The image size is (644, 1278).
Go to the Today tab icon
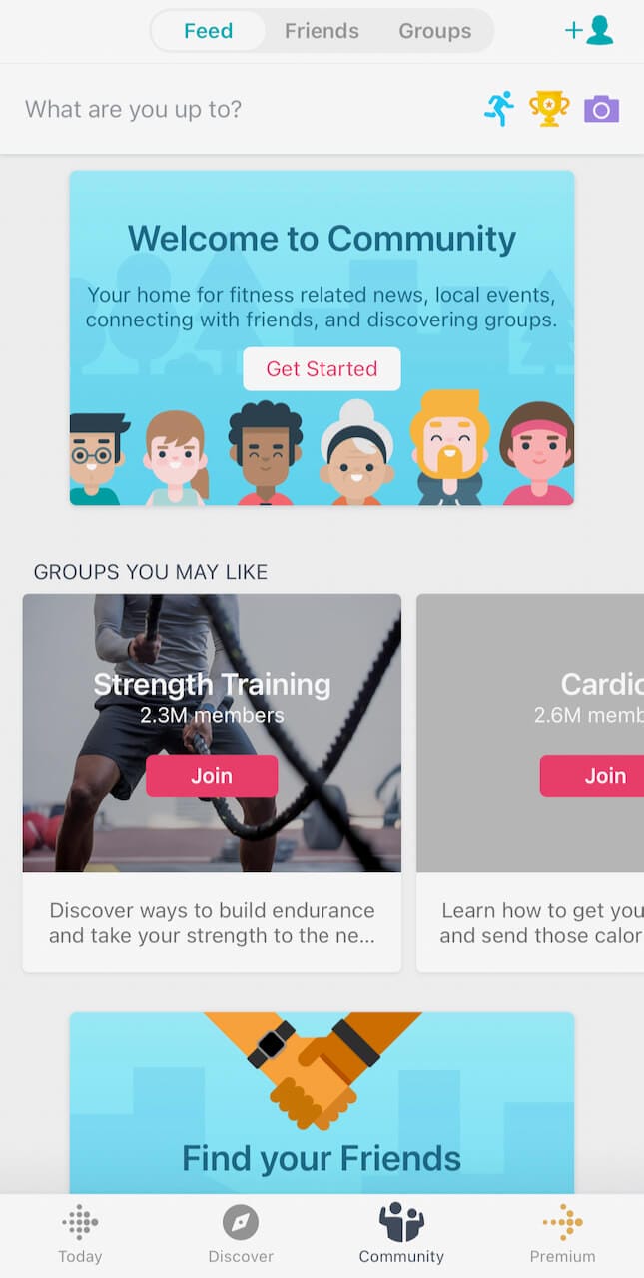pos(80,1222)
